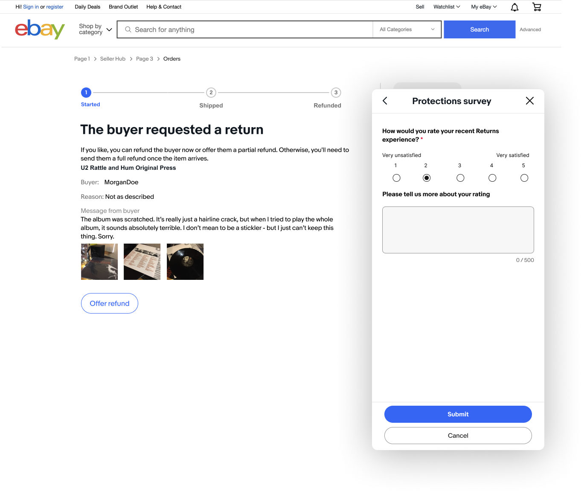Screen dimensions: 587x497
Task: Click the 0 / 500 character counter
Action: tap(525, 260)
